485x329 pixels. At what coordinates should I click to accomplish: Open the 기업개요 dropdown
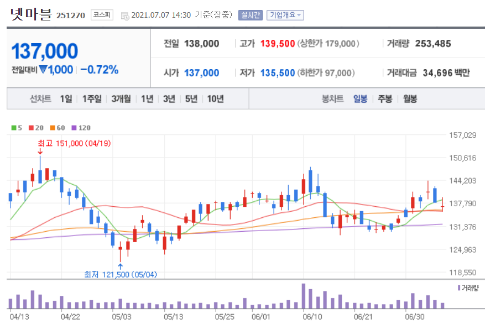285,15
